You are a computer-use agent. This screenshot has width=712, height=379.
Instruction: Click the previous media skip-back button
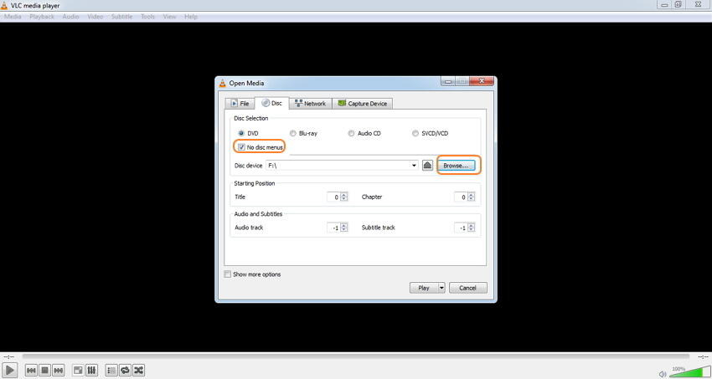pos(31,371)
